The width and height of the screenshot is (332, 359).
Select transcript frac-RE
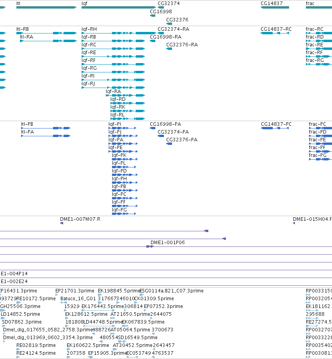tap(314, 45)
